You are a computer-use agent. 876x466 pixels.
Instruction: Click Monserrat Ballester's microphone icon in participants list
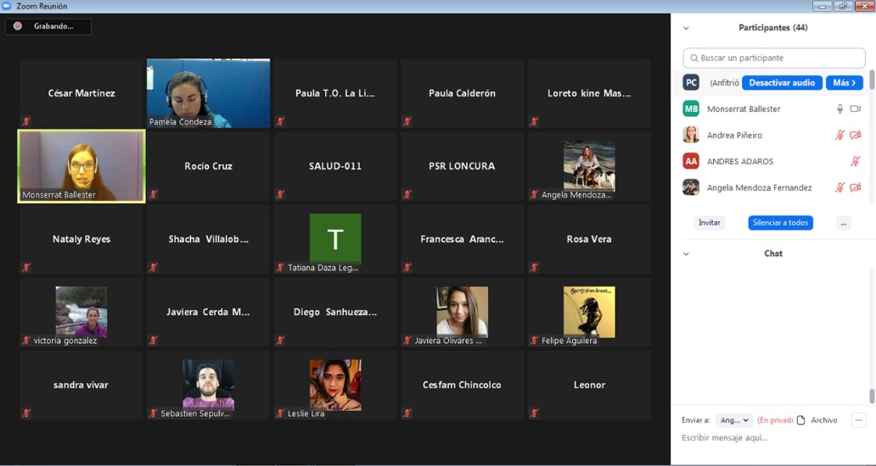point(839,109)
